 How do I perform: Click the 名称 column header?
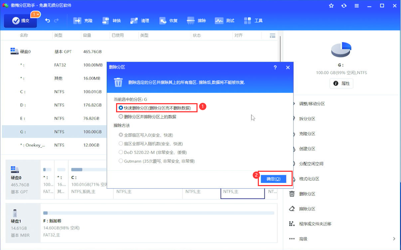(24, 35)
